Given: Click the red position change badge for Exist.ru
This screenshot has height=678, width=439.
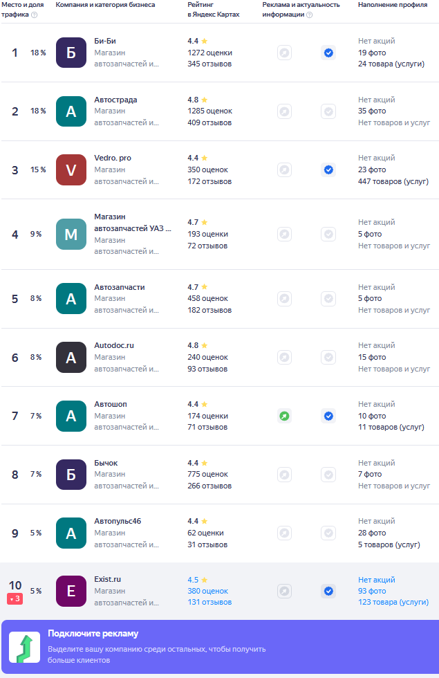Looking at the screenshot, I should pyautogui.click(x=15, y=598).
